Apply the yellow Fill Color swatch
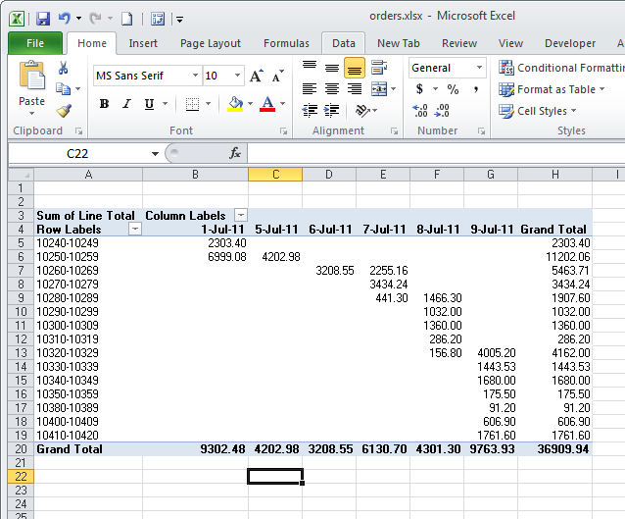 pyautogui.click(x=234, y=104)
